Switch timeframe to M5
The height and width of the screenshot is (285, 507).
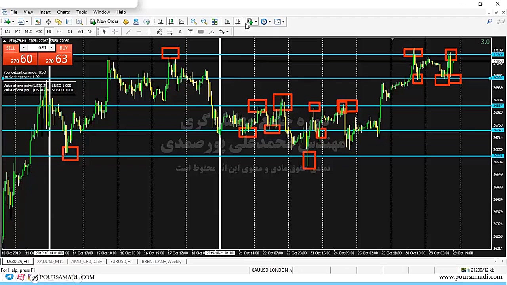point(17,32)
